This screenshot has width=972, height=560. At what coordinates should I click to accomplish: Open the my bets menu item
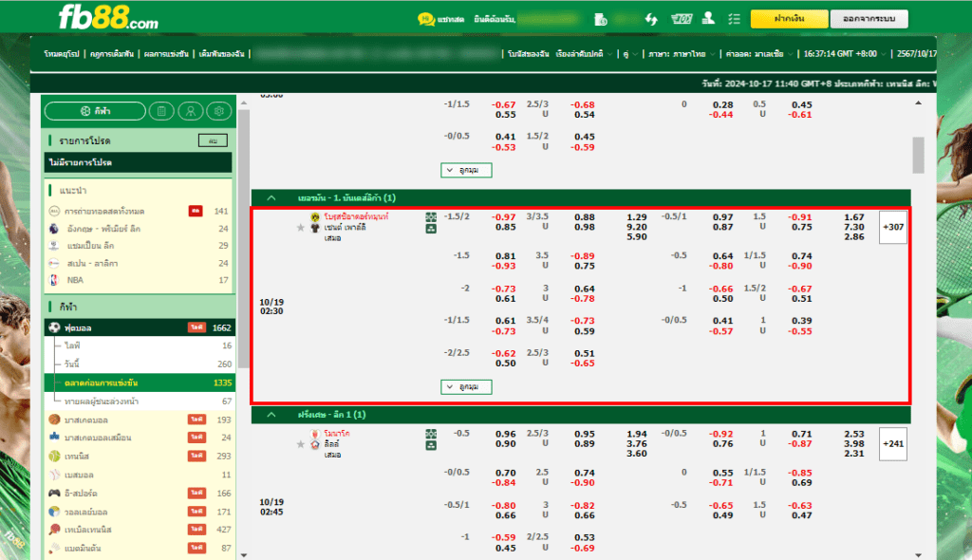click(x=221, y=54)
